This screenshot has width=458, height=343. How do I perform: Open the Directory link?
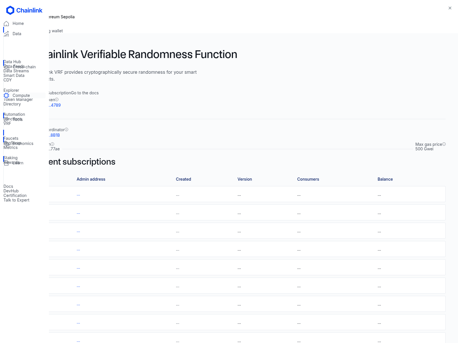point(12,104)
